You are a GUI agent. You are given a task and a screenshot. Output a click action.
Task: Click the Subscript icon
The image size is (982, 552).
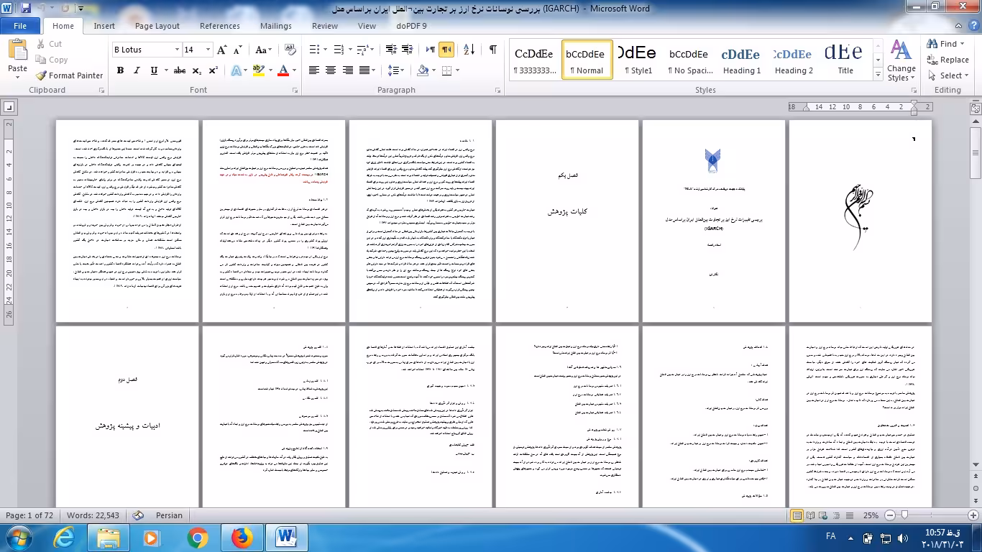pyautogui.click(x=197, y=70)
